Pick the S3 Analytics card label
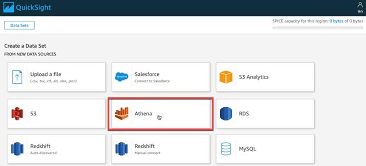 click(254, 77)
